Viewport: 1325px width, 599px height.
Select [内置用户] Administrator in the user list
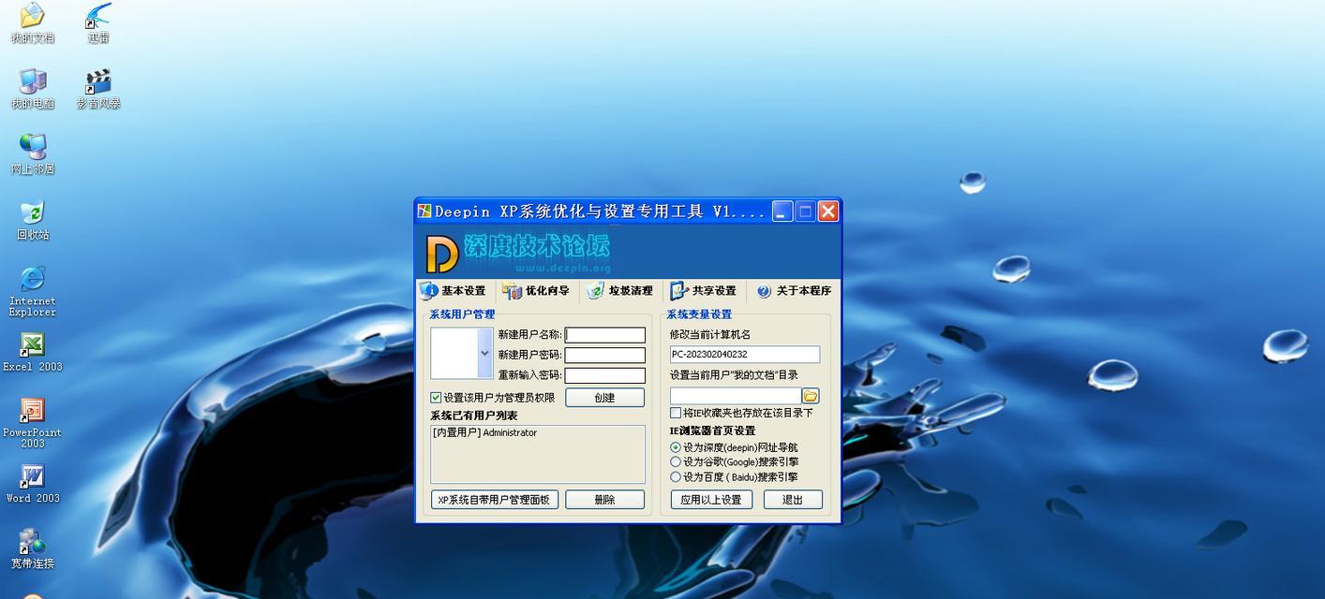tap(485, 432)
